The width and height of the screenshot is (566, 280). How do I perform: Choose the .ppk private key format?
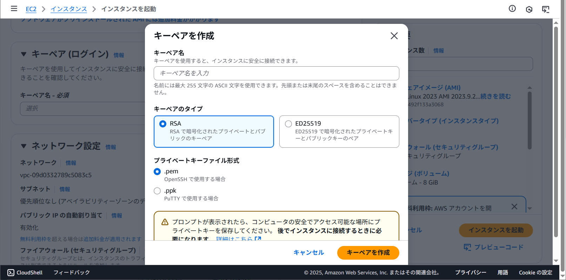(x=157, y=191)
